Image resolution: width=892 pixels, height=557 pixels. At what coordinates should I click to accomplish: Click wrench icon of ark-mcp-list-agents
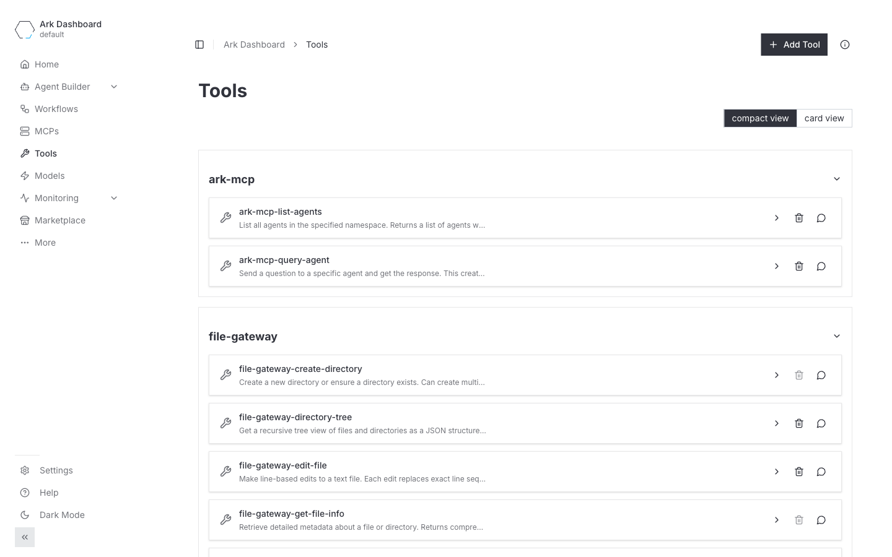click(226, 218)
